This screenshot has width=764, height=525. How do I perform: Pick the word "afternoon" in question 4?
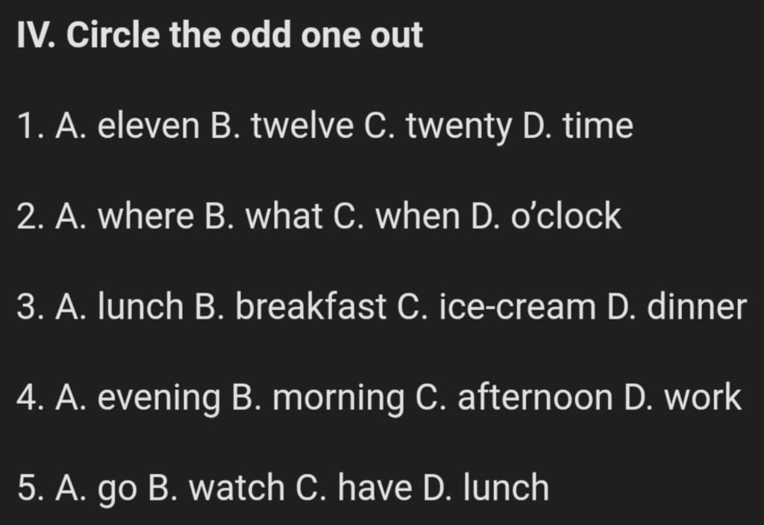[535, 397]
